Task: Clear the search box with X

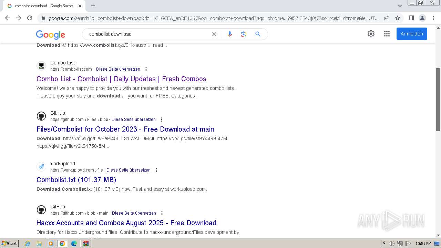Action: 214,34
